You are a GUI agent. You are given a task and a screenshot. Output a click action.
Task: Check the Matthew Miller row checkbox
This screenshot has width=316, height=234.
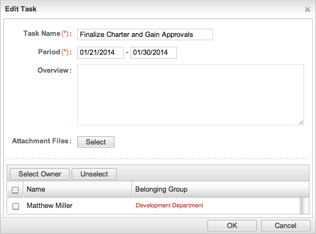[16, 206]
